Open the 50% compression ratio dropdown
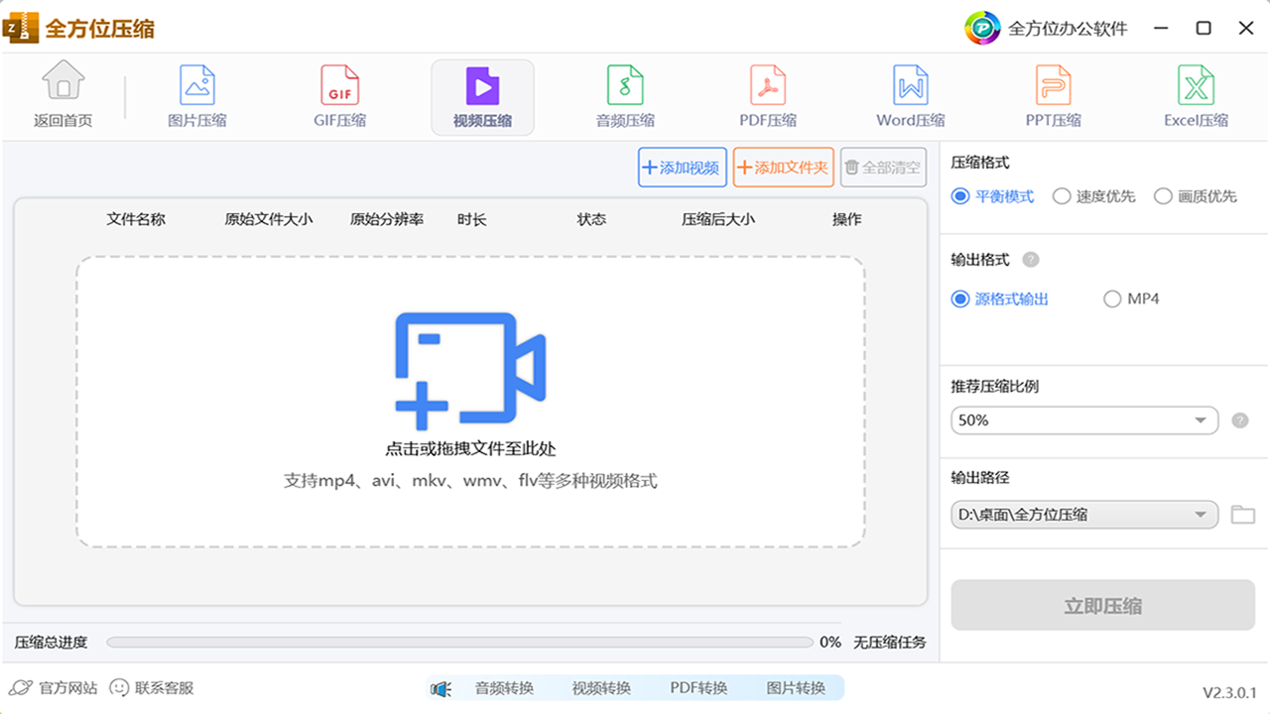The image size is (1270, 714). click(x=1083, y=420)
